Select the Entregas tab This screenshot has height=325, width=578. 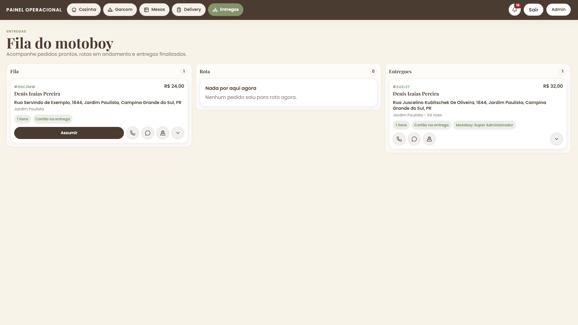point(226,10)
